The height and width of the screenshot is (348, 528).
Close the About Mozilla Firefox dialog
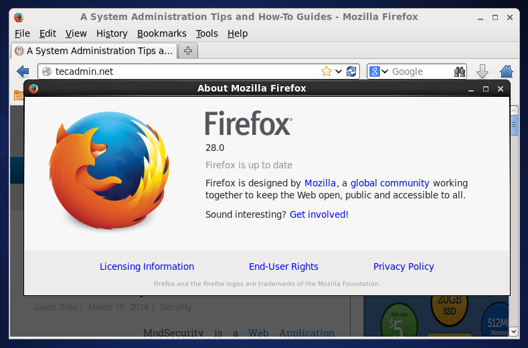coord(501,88)
